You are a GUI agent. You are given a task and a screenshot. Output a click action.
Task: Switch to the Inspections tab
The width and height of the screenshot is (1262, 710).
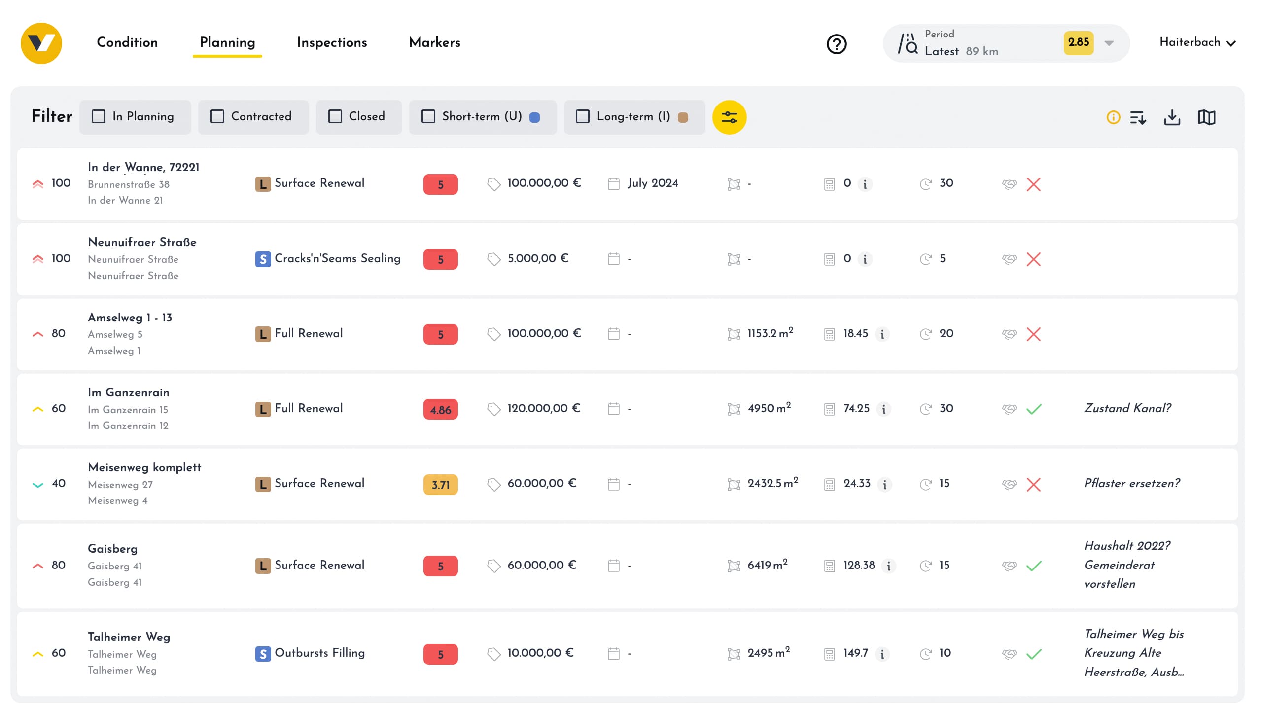click(331, 43)
